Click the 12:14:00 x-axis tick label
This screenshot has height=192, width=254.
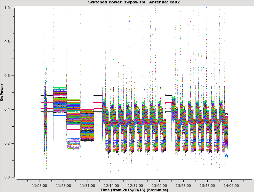point(112,186)
